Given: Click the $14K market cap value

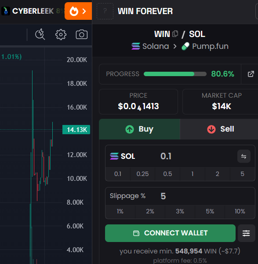Looking at the screenshot, I should pyautogui.click(x=222, y=106).
